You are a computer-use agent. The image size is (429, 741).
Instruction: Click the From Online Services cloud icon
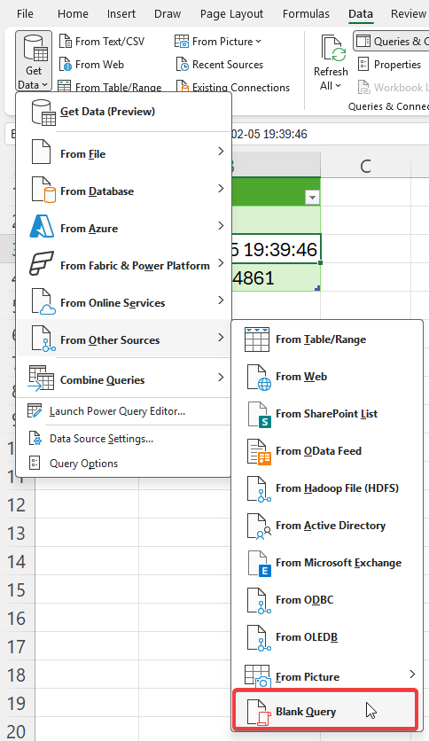pyautogui.click(x=43, y=301)
